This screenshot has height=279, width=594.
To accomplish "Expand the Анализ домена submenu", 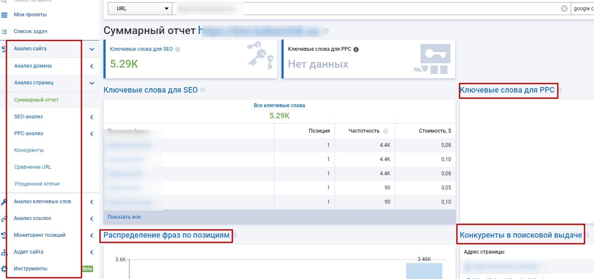I will (92, 66).
